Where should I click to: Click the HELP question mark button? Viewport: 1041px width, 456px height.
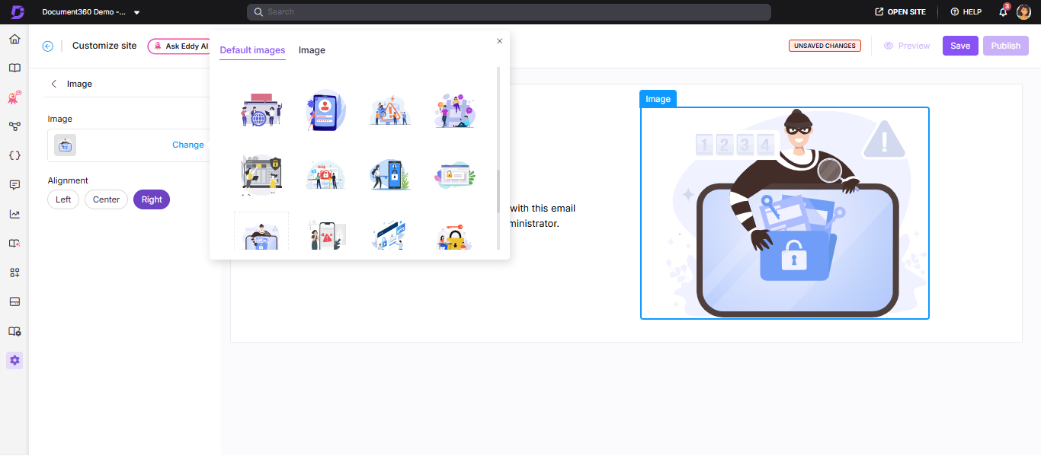click(966, 12)
